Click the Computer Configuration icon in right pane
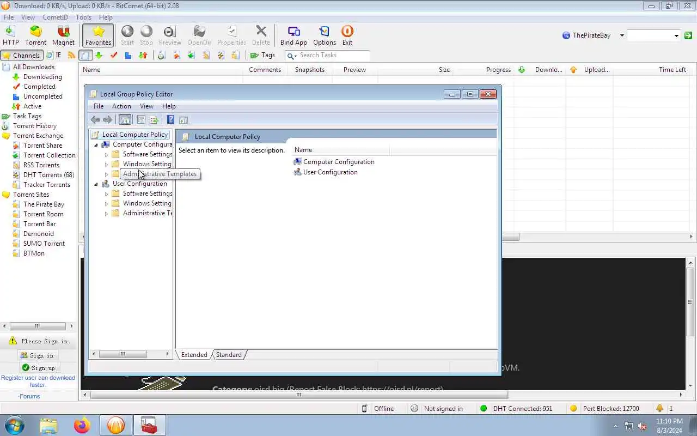Screen dimensions: 697x436 (x=297, y=162)
